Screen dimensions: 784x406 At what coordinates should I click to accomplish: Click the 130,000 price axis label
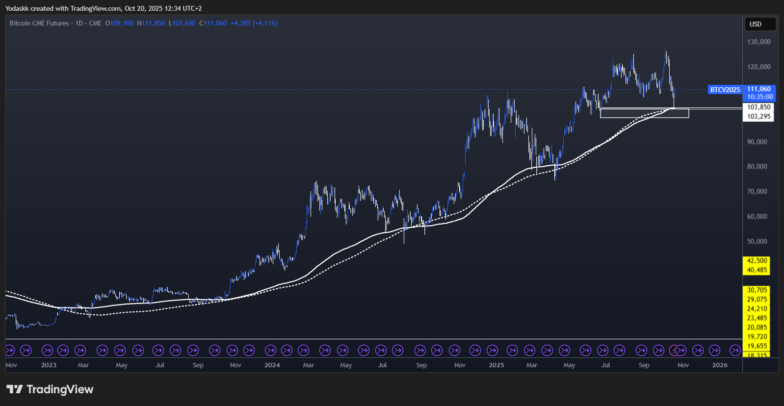coord(758,42)
